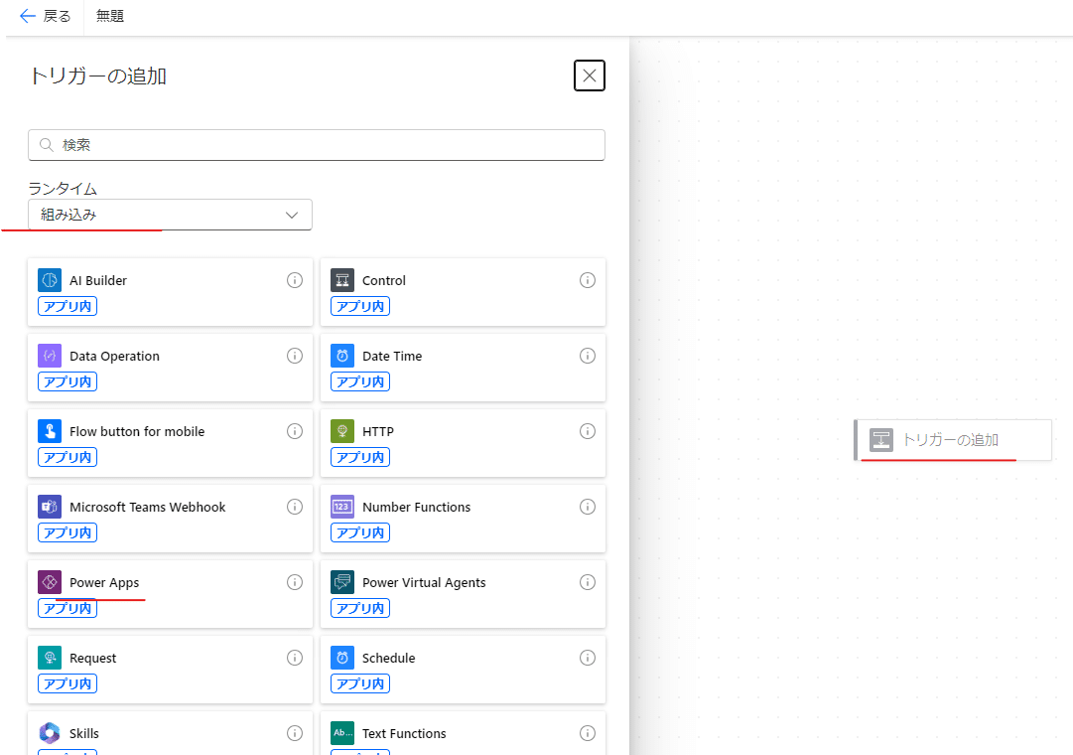The width and height of the screenshot is (1073, 755).
Task: Click アプリ内 badge under Request
Action: [x=67, y=683]
